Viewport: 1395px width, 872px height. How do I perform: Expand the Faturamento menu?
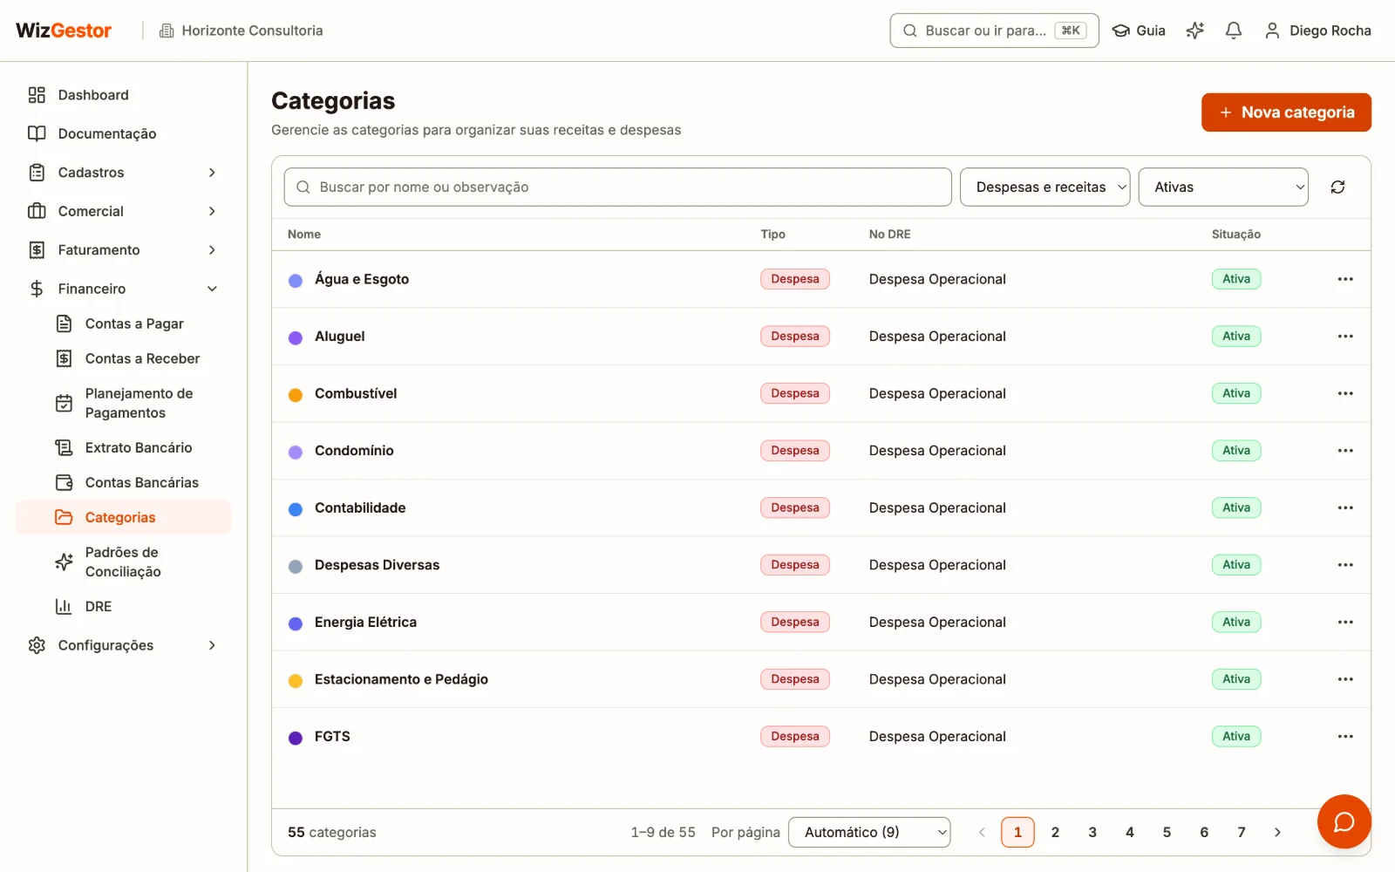pyautogui.click(x=123, y=249)
